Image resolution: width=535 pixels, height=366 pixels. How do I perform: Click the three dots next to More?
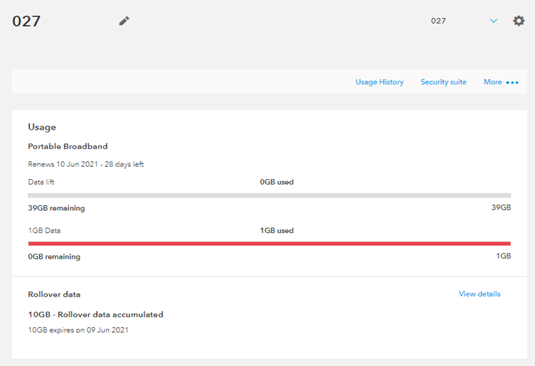point(512,82)
